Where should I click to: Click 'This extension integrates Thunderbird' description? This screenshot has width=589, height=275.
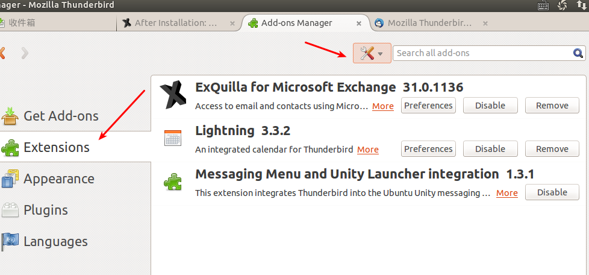343,193
